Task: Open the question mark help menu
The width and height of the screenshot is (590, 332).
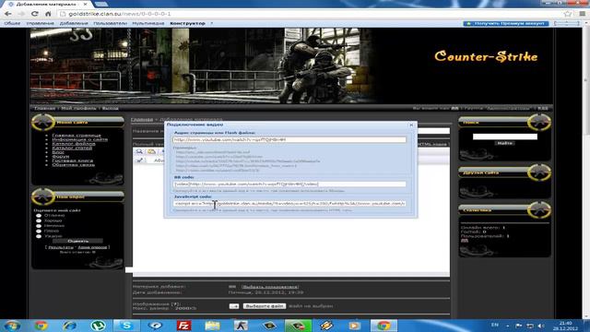Action: [x=211, y=23]
